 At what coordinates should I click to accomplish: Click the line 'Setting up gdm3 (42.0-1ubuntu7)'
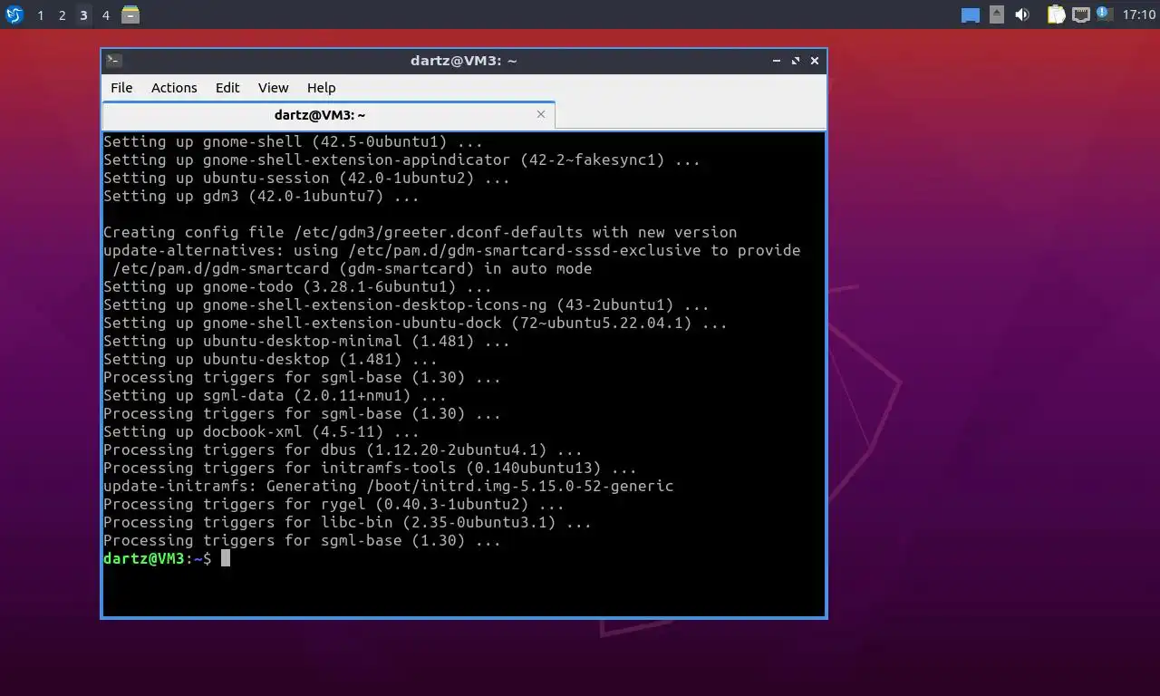coord(262,197)
